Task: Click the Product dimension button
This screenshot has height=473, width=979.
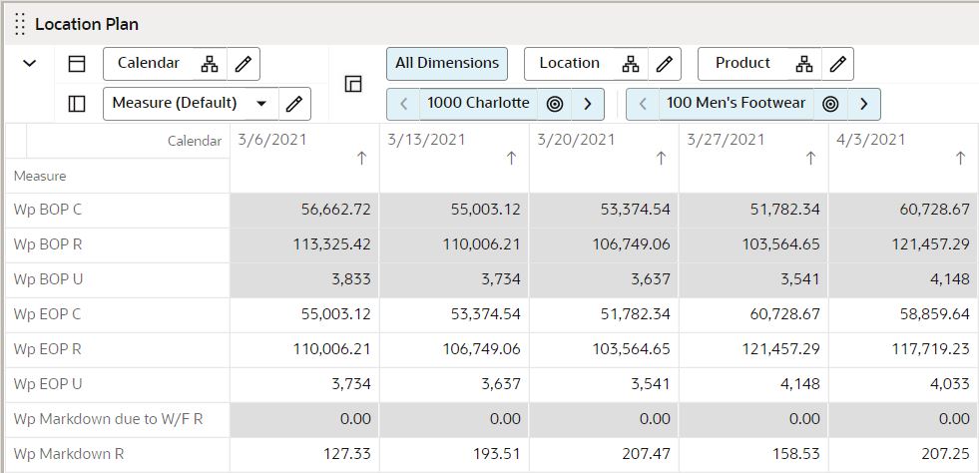Action: 743,64
